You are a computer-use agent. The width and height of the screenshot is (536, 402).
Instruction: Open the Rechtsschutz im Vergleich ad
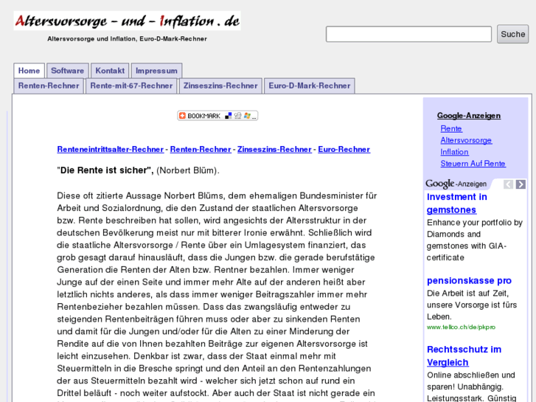(464, 356)
